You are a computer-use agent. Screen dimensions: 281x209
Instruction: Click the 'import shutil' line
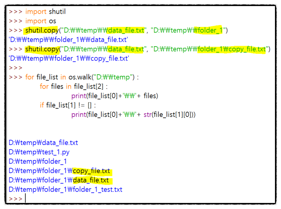[37, 12]
